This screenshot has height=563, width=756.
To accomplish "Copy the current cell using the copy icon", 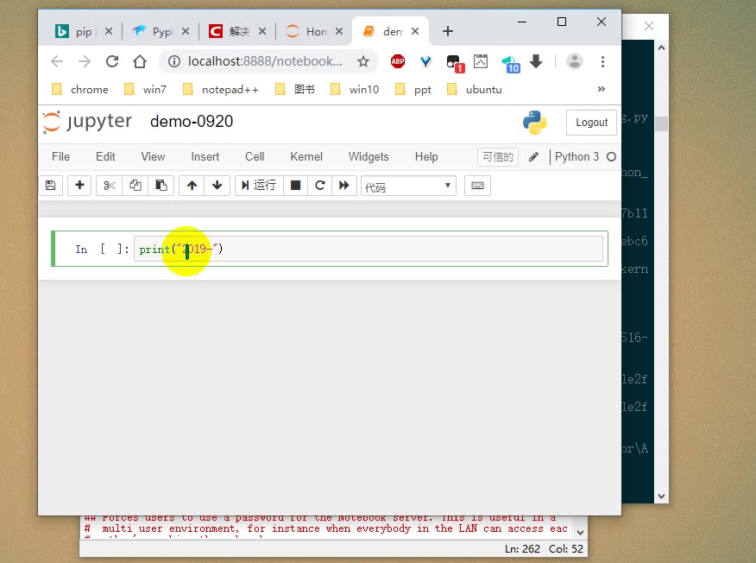I will tap(135, 185).
